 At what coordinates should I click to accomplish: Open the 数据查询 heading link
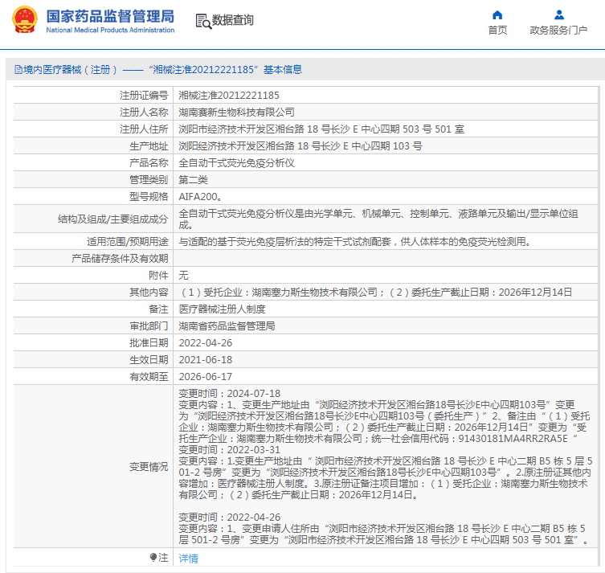click(232, 21)
